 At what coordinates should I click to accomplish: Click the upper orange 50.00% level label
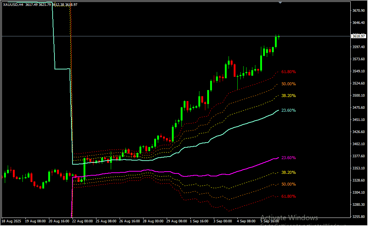(288, 84)
